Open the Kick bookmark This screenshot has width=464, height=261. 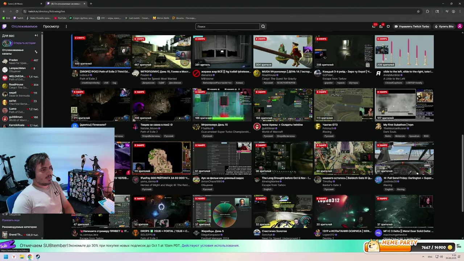tap(7, 18)
